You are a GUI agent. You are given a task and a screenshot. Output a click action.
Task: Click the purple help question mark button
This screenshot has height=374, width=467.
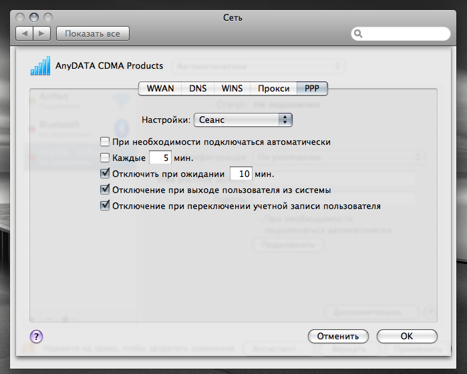click(x=37, y=336)
